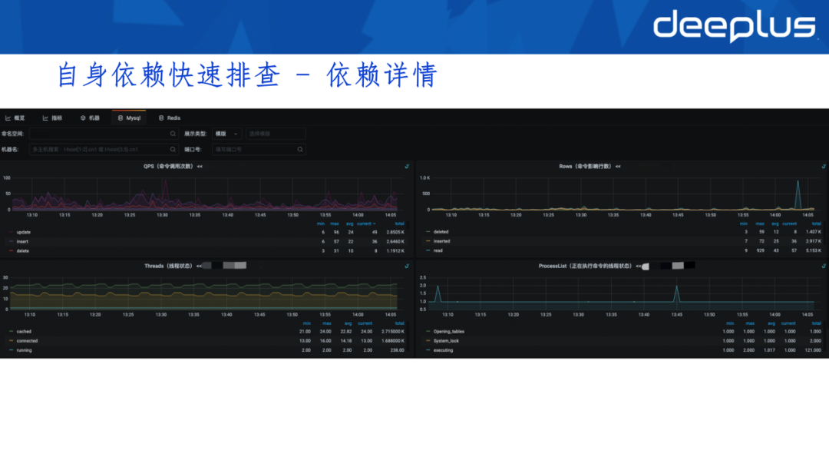Image resolution: width=829 pixels, height=467 pixels.
Task: Select the Mysql tab
Action: (x=130, y=118)
